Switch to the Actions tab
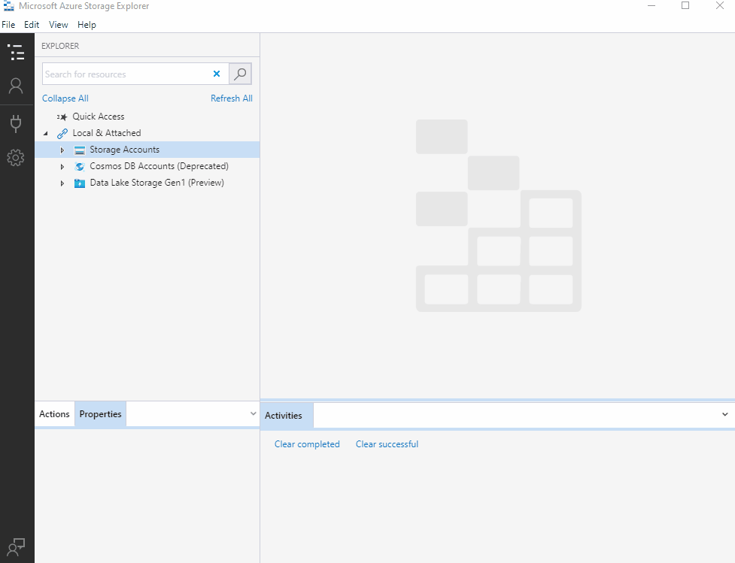735x563 pixels. tap(54, 414)
